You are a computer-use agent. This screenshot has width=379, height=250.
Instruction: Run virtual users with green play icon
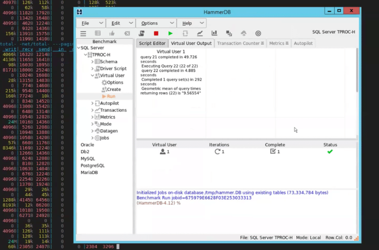pyautogui.click(x=171, y=33)
